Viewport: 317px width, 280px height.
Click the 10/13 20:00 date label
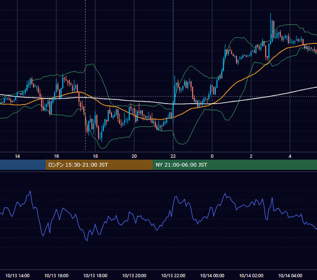(134, 275)
